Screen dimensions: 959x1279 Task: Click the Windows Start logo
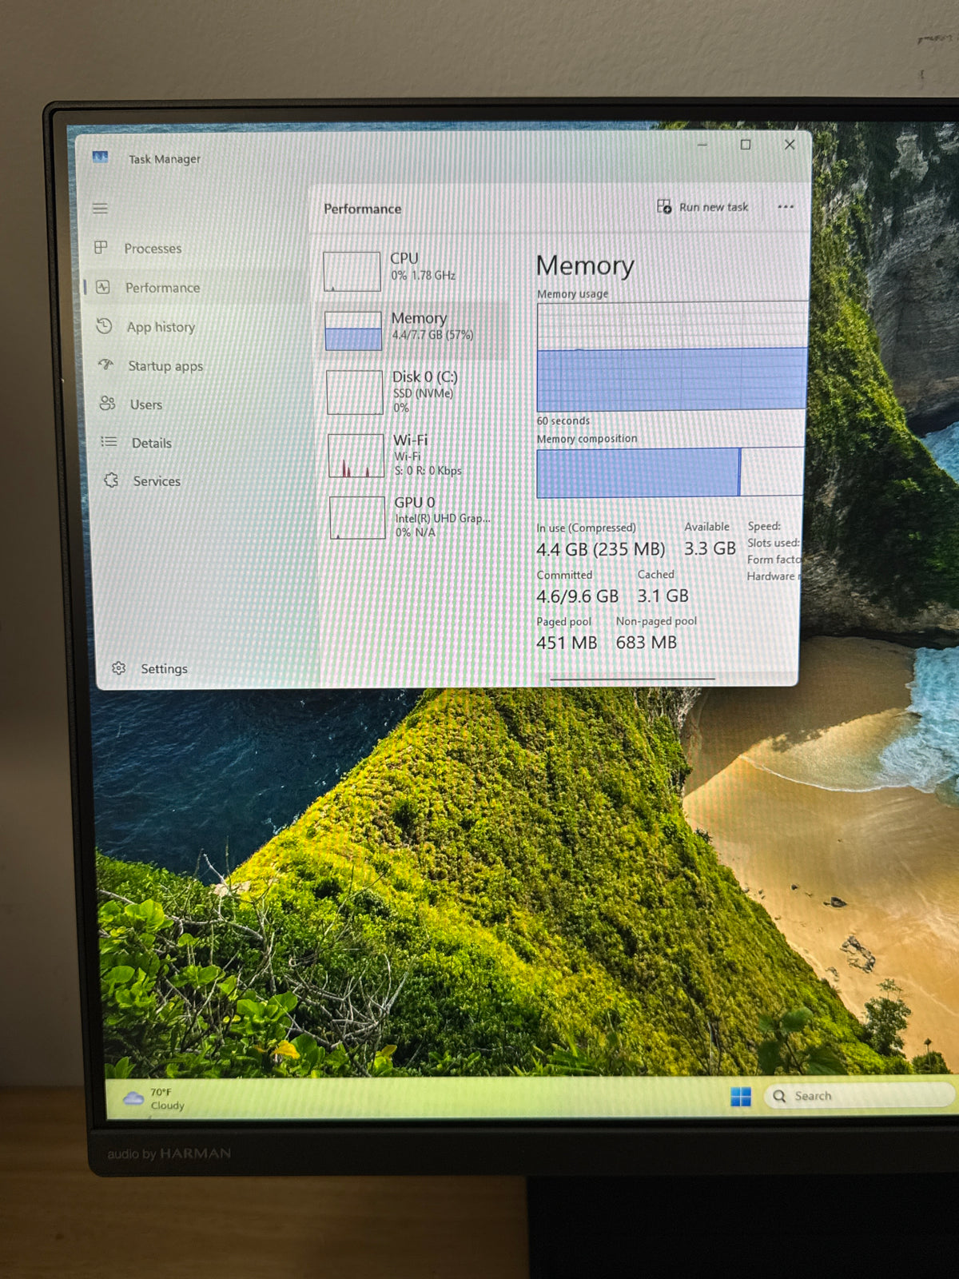[x=741, y=1097]
